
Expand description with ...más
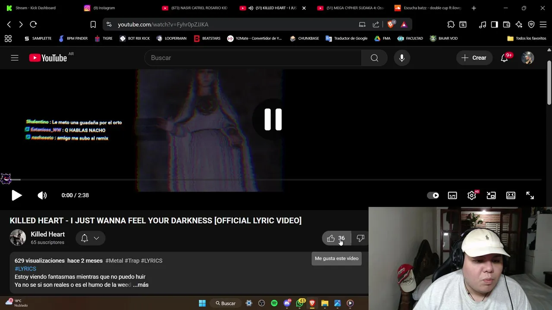pyautogui.click(x=141, y=285)
